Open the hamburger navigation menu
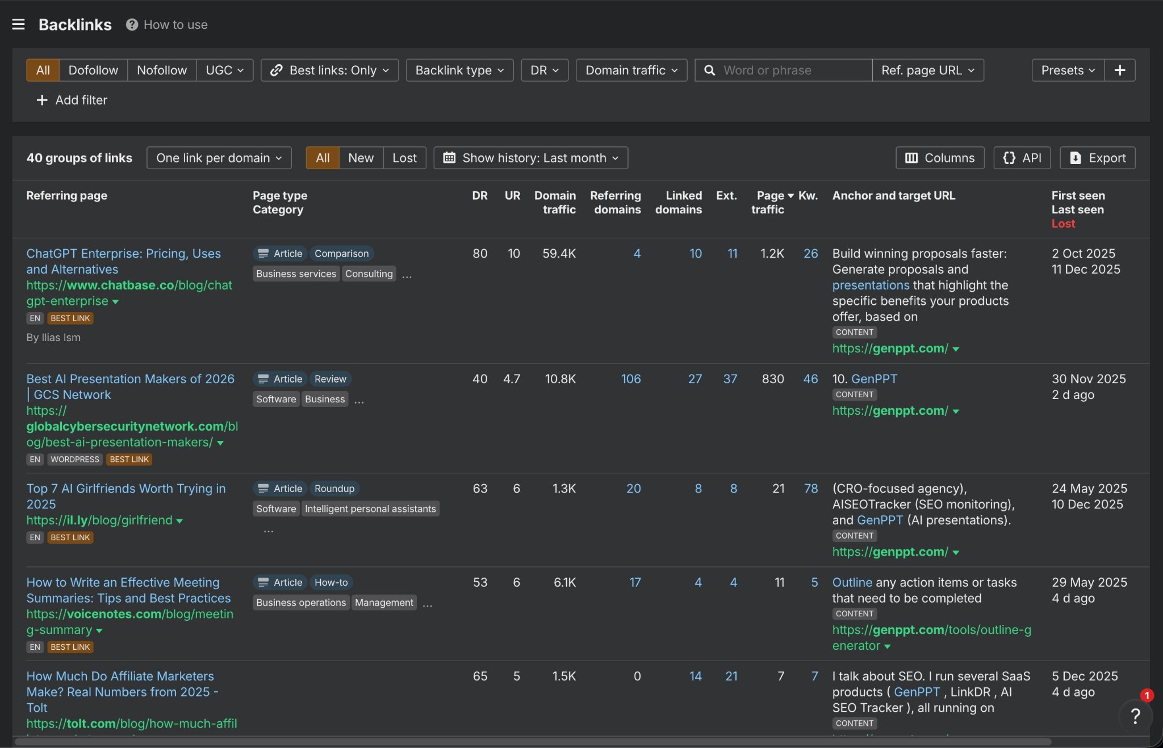Screen dimensions: 1163x748 19,24
